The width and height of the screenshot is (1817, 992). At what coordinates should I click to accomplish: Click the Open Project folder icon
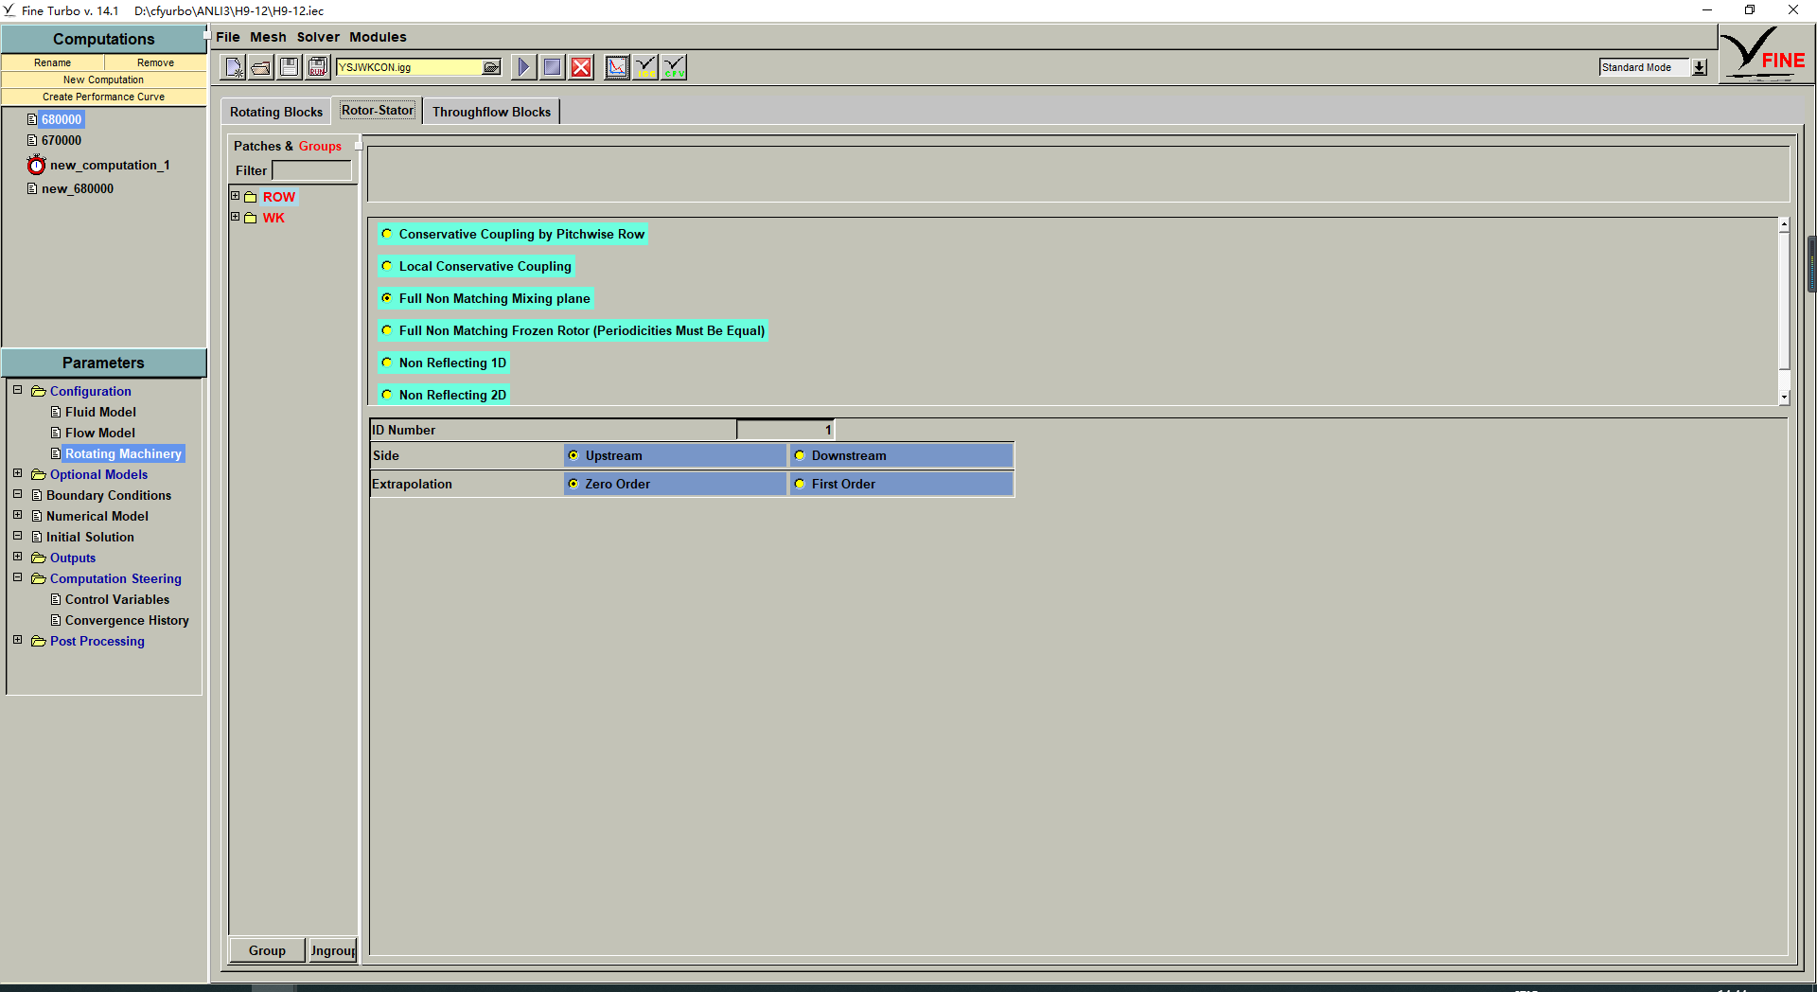click(261, 67)
